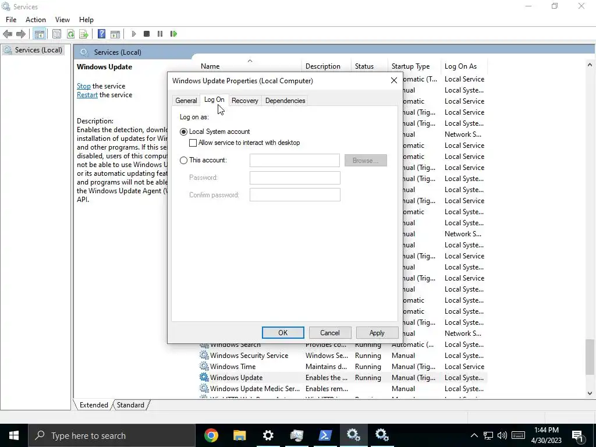Screen dimensions: 596x447
Task: Click the network tray icon
Action: coord(488,435)
